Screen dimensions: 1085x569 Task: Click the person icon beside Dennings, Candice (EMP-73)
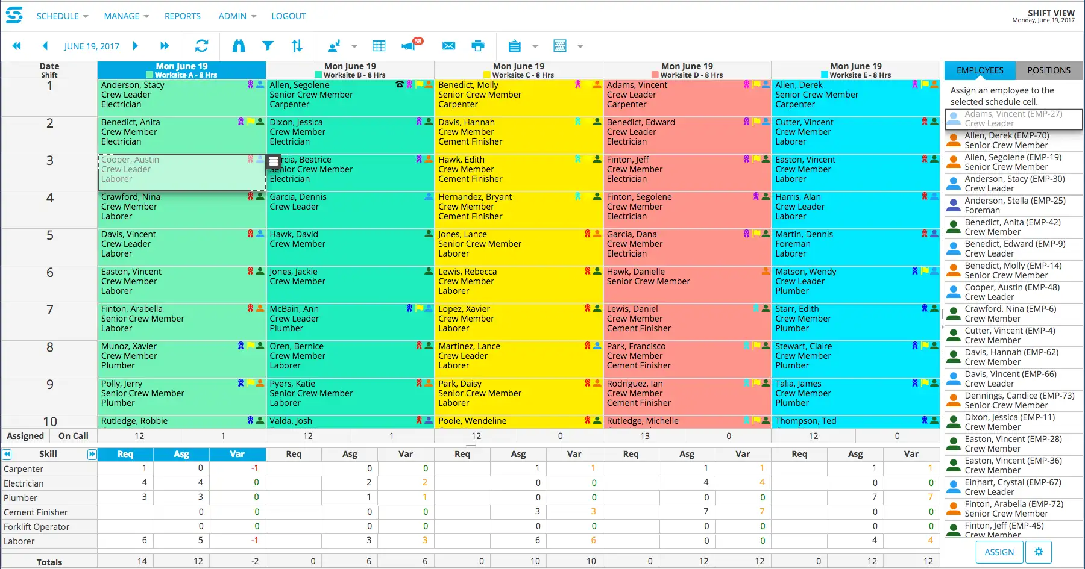[954, 400]
